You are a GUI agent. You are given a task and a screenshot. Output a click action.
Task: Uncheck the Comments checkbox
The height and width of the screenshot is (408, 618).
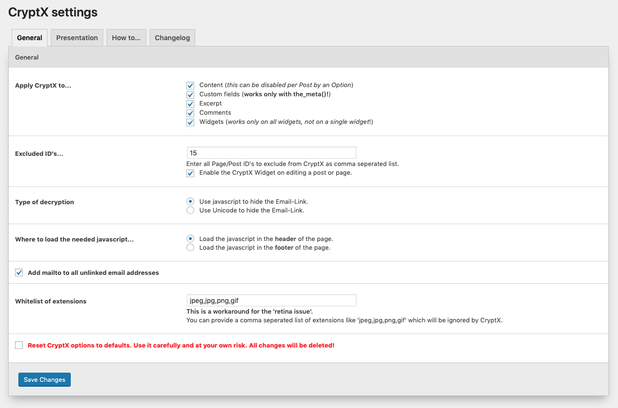(x=190, y=113)
